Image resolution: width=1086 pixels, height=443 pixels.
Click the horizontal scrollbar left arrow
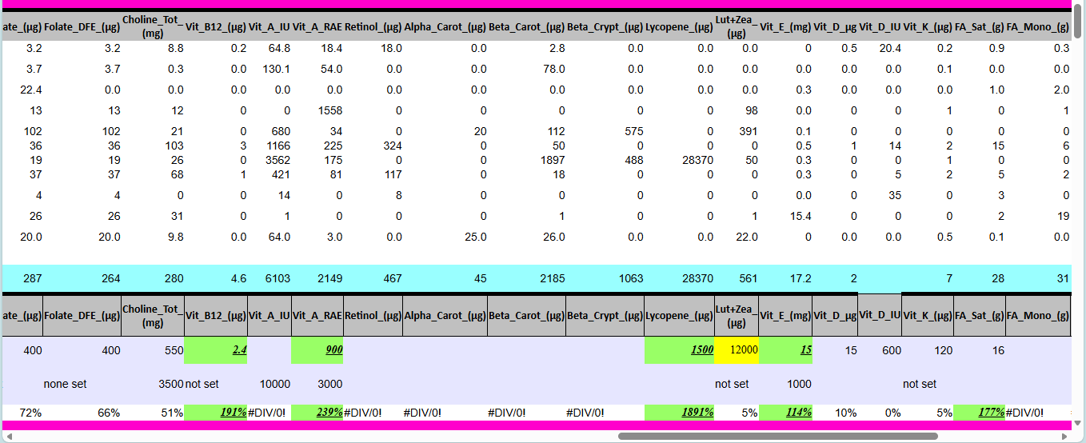(6, 437)
